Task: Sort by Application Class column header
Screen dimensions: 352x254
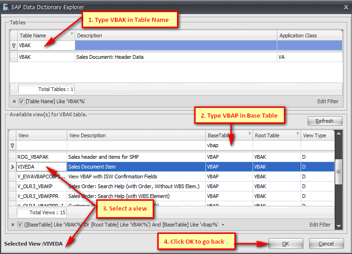Action: (303, 35)
